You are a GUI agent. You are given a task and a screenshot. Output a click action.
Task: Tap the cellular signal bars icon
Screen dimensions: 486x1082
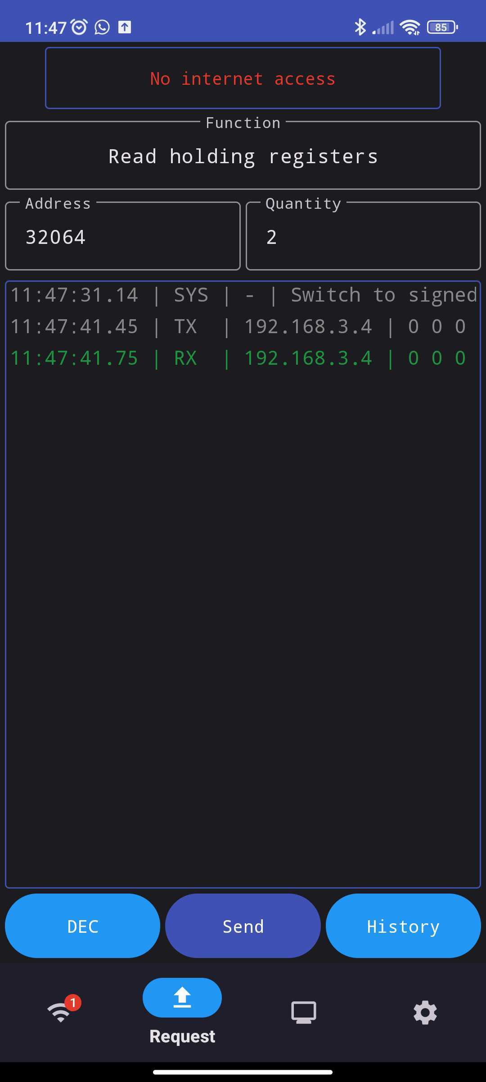click(383, 28)
